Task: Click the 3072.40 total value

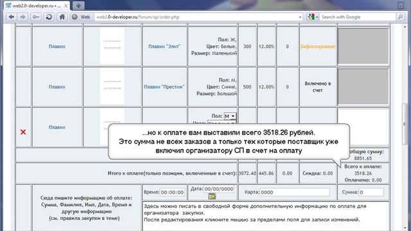Action: pyautogui.click(x=247, y=173)
